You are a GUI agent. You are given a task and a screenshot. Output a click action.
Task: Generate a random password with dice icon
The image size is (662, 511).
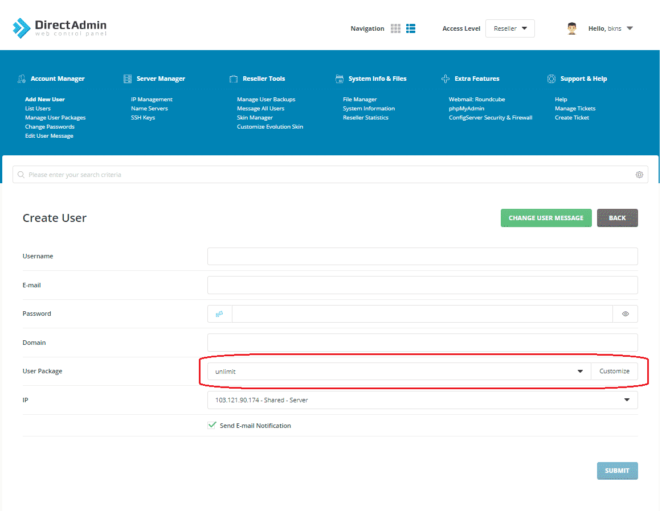219,314
